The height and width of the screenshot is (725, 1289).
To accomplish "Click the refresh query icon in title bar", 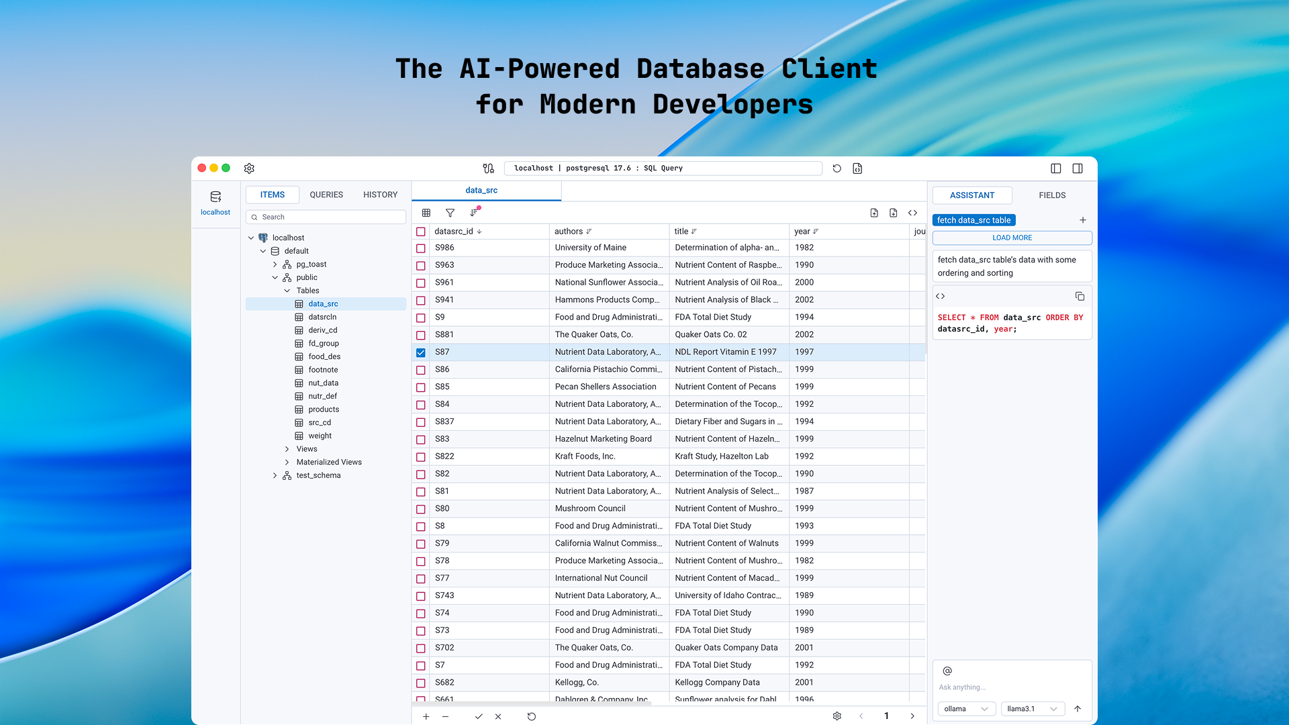I will 837,168.
